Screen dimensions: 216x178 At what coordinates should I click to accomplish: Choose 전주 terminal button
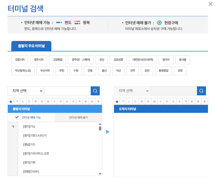133,71
